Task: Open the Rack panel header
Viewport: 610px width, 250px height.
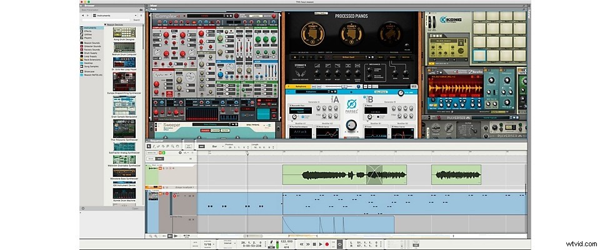Action: 153,9
